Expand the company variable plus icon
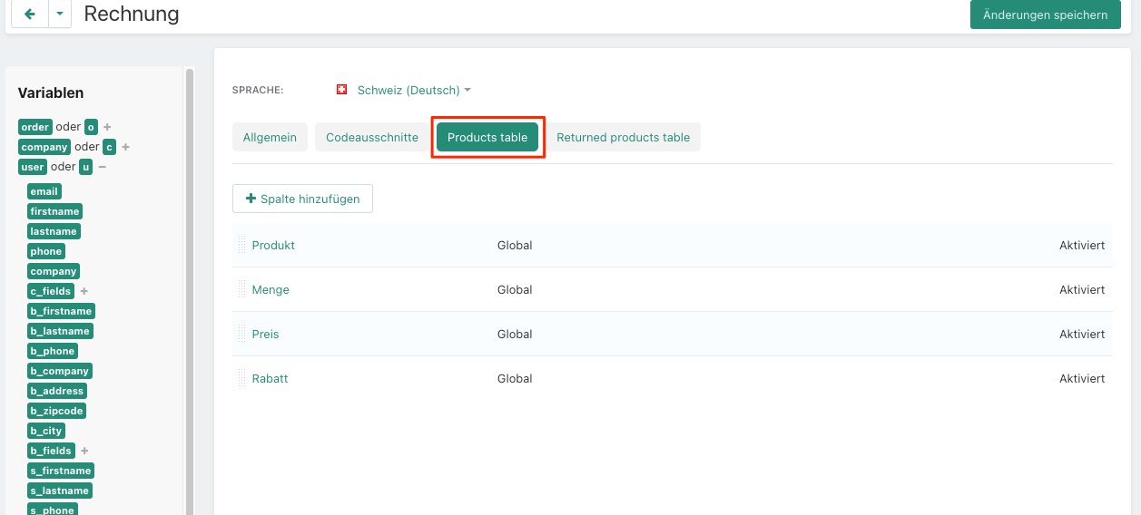1141x515 pixels. click(126, 147)
